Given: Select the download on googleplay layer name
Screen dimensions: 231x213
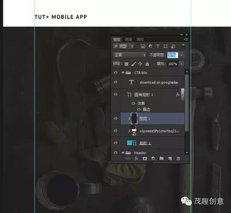Looking at the screenshot, I should 159,82.
